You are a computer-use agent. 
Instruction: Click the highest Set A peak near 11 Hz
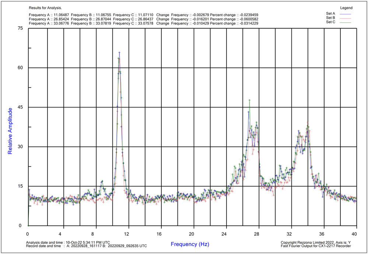click(x=119, y=52)
